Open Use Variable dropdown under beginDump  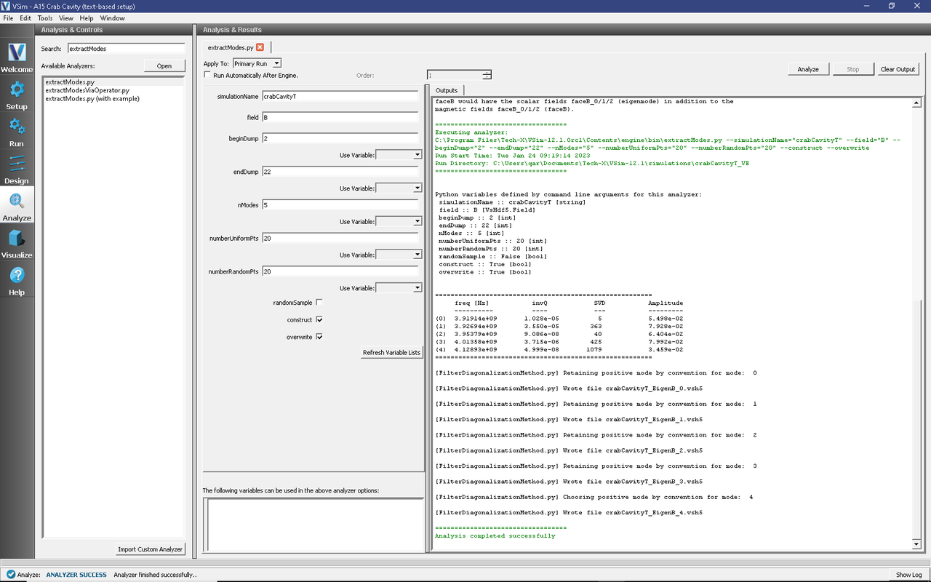tap(399, 155)
